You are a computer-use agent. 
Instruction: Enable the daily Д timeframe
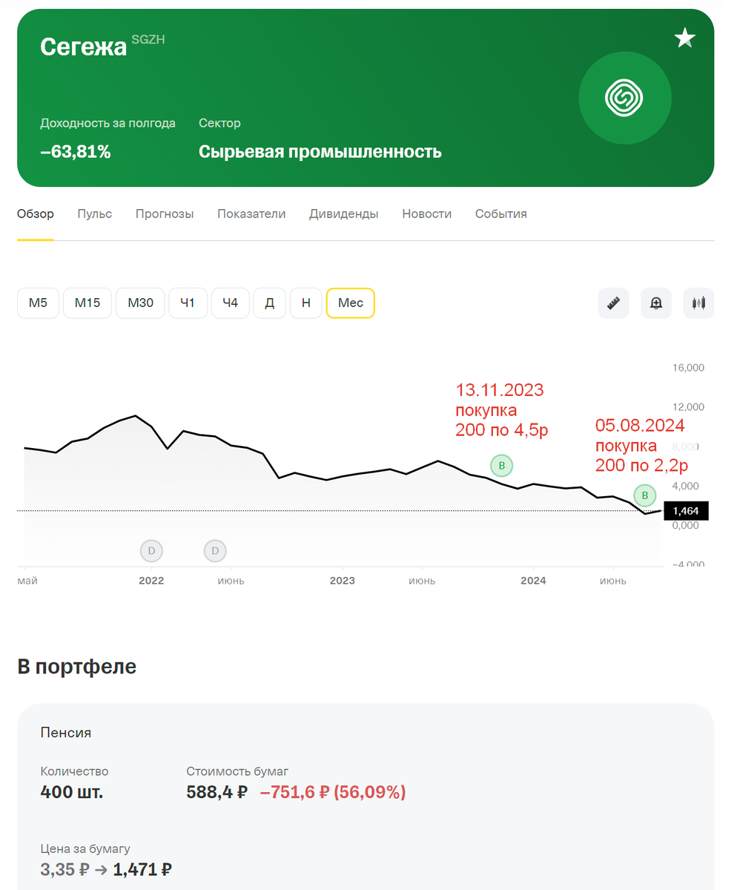pyautogui.click(x=269, y=303)
